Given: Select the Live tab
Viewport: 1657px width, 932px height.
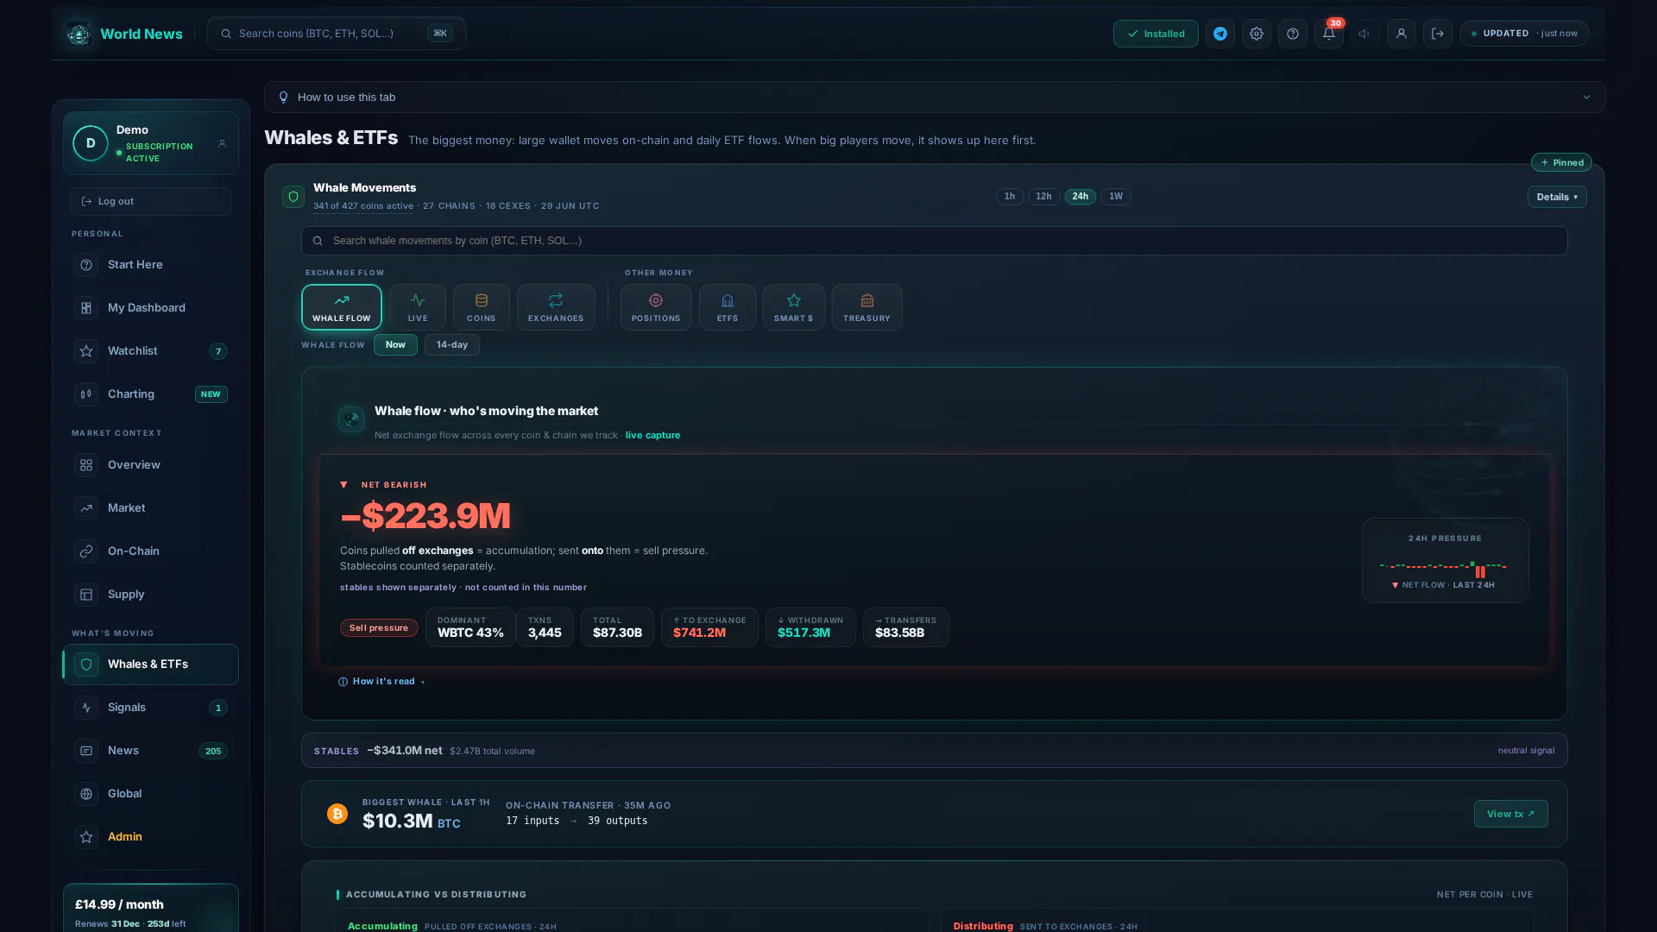Looking at the screenshot, I should pyautogui.click(x=418, y=307).
